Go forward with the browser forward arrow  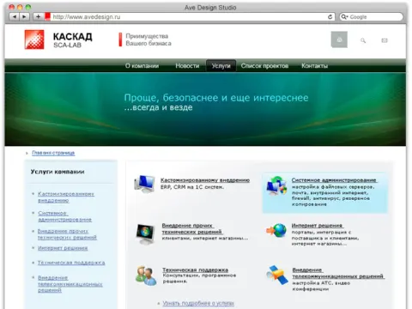(x=24, y=17)
